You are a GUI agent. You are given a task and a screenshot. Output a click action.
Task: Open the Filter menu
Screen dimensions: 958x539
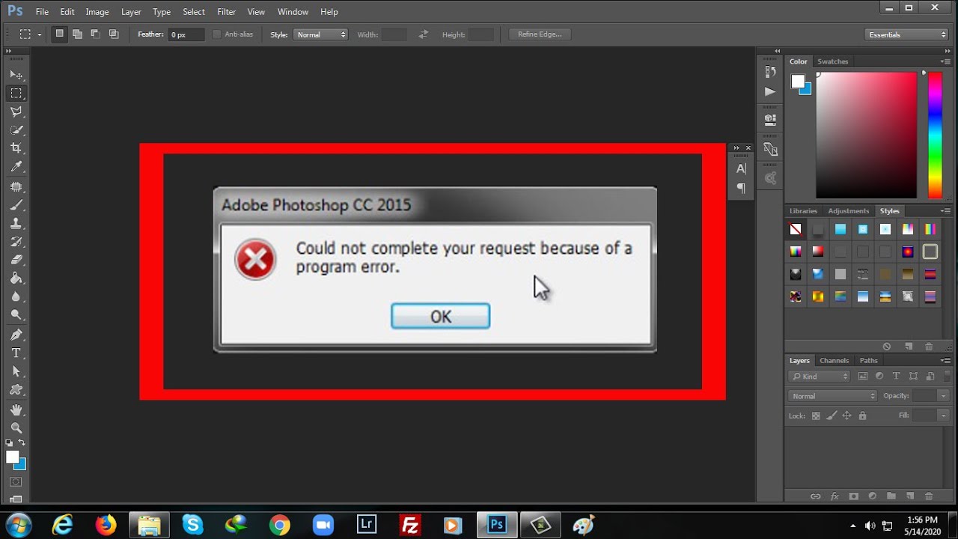[x=226, y=11]
